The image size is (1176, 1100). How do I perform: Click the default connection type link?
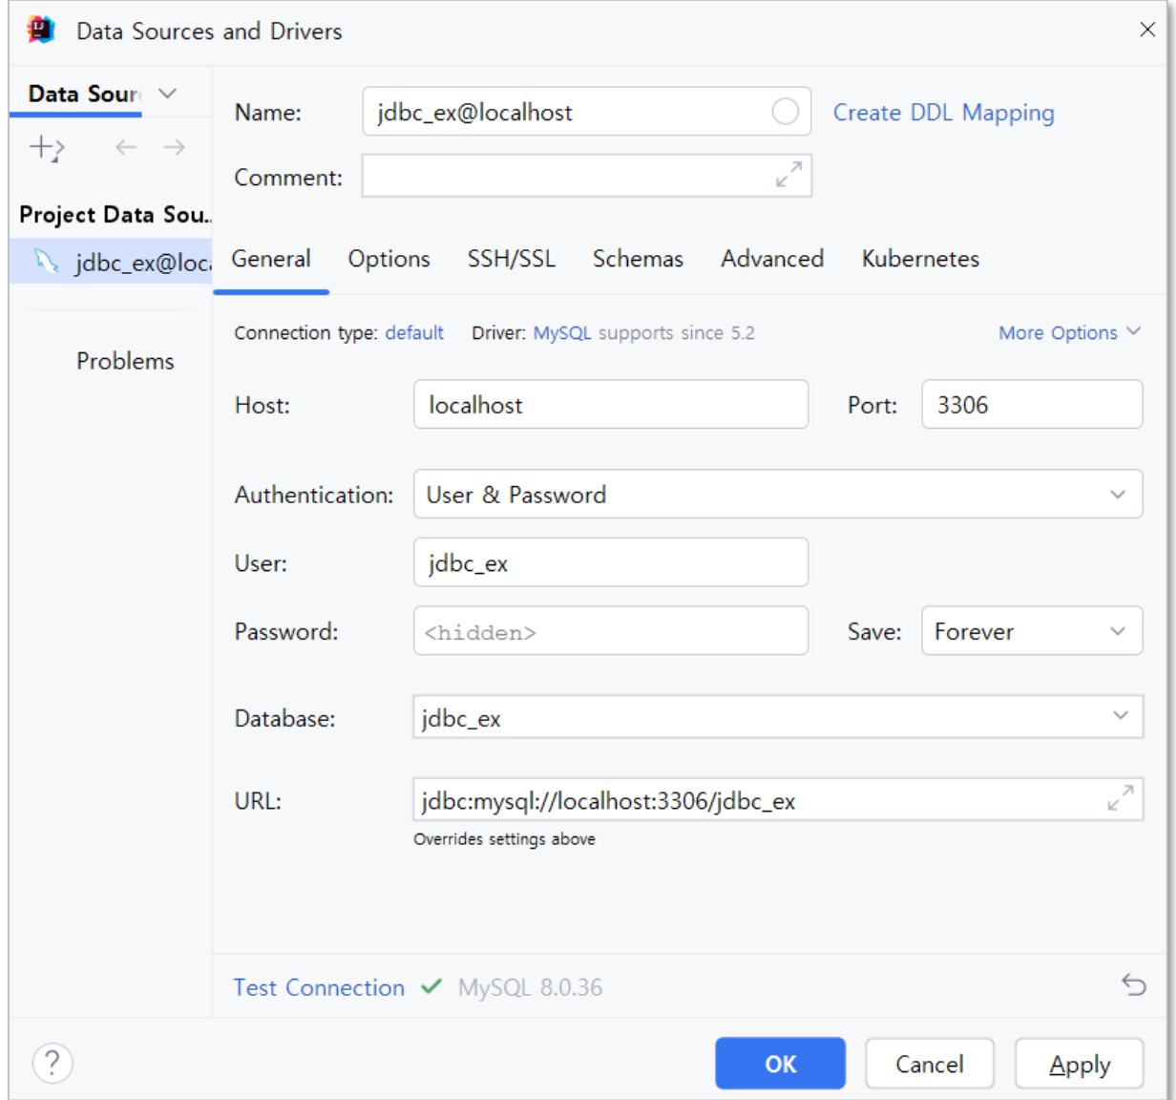pyautogui.click(x=414, y=332)
